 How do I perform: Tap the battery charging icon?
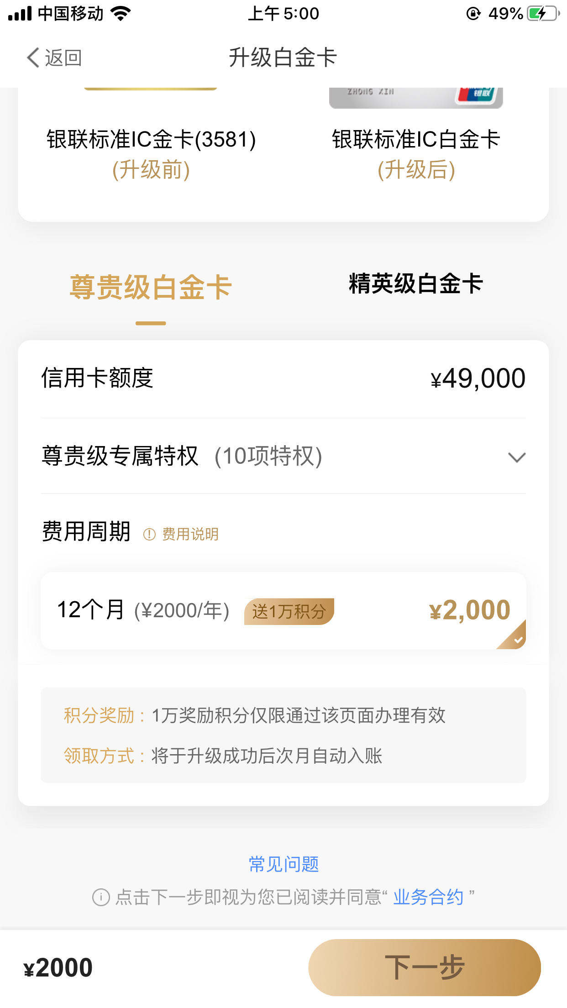pos(543,14)
